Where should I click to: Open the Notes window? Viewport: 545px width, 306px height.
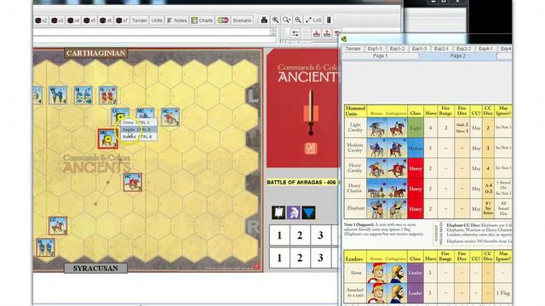177,20
